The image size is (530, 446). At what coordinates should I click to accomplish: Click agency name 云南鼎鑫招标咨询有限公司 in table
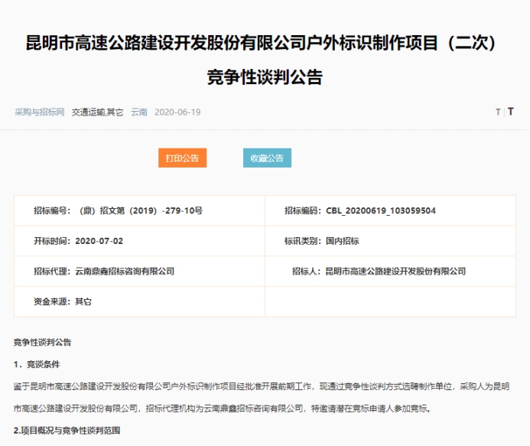[125, 271]
